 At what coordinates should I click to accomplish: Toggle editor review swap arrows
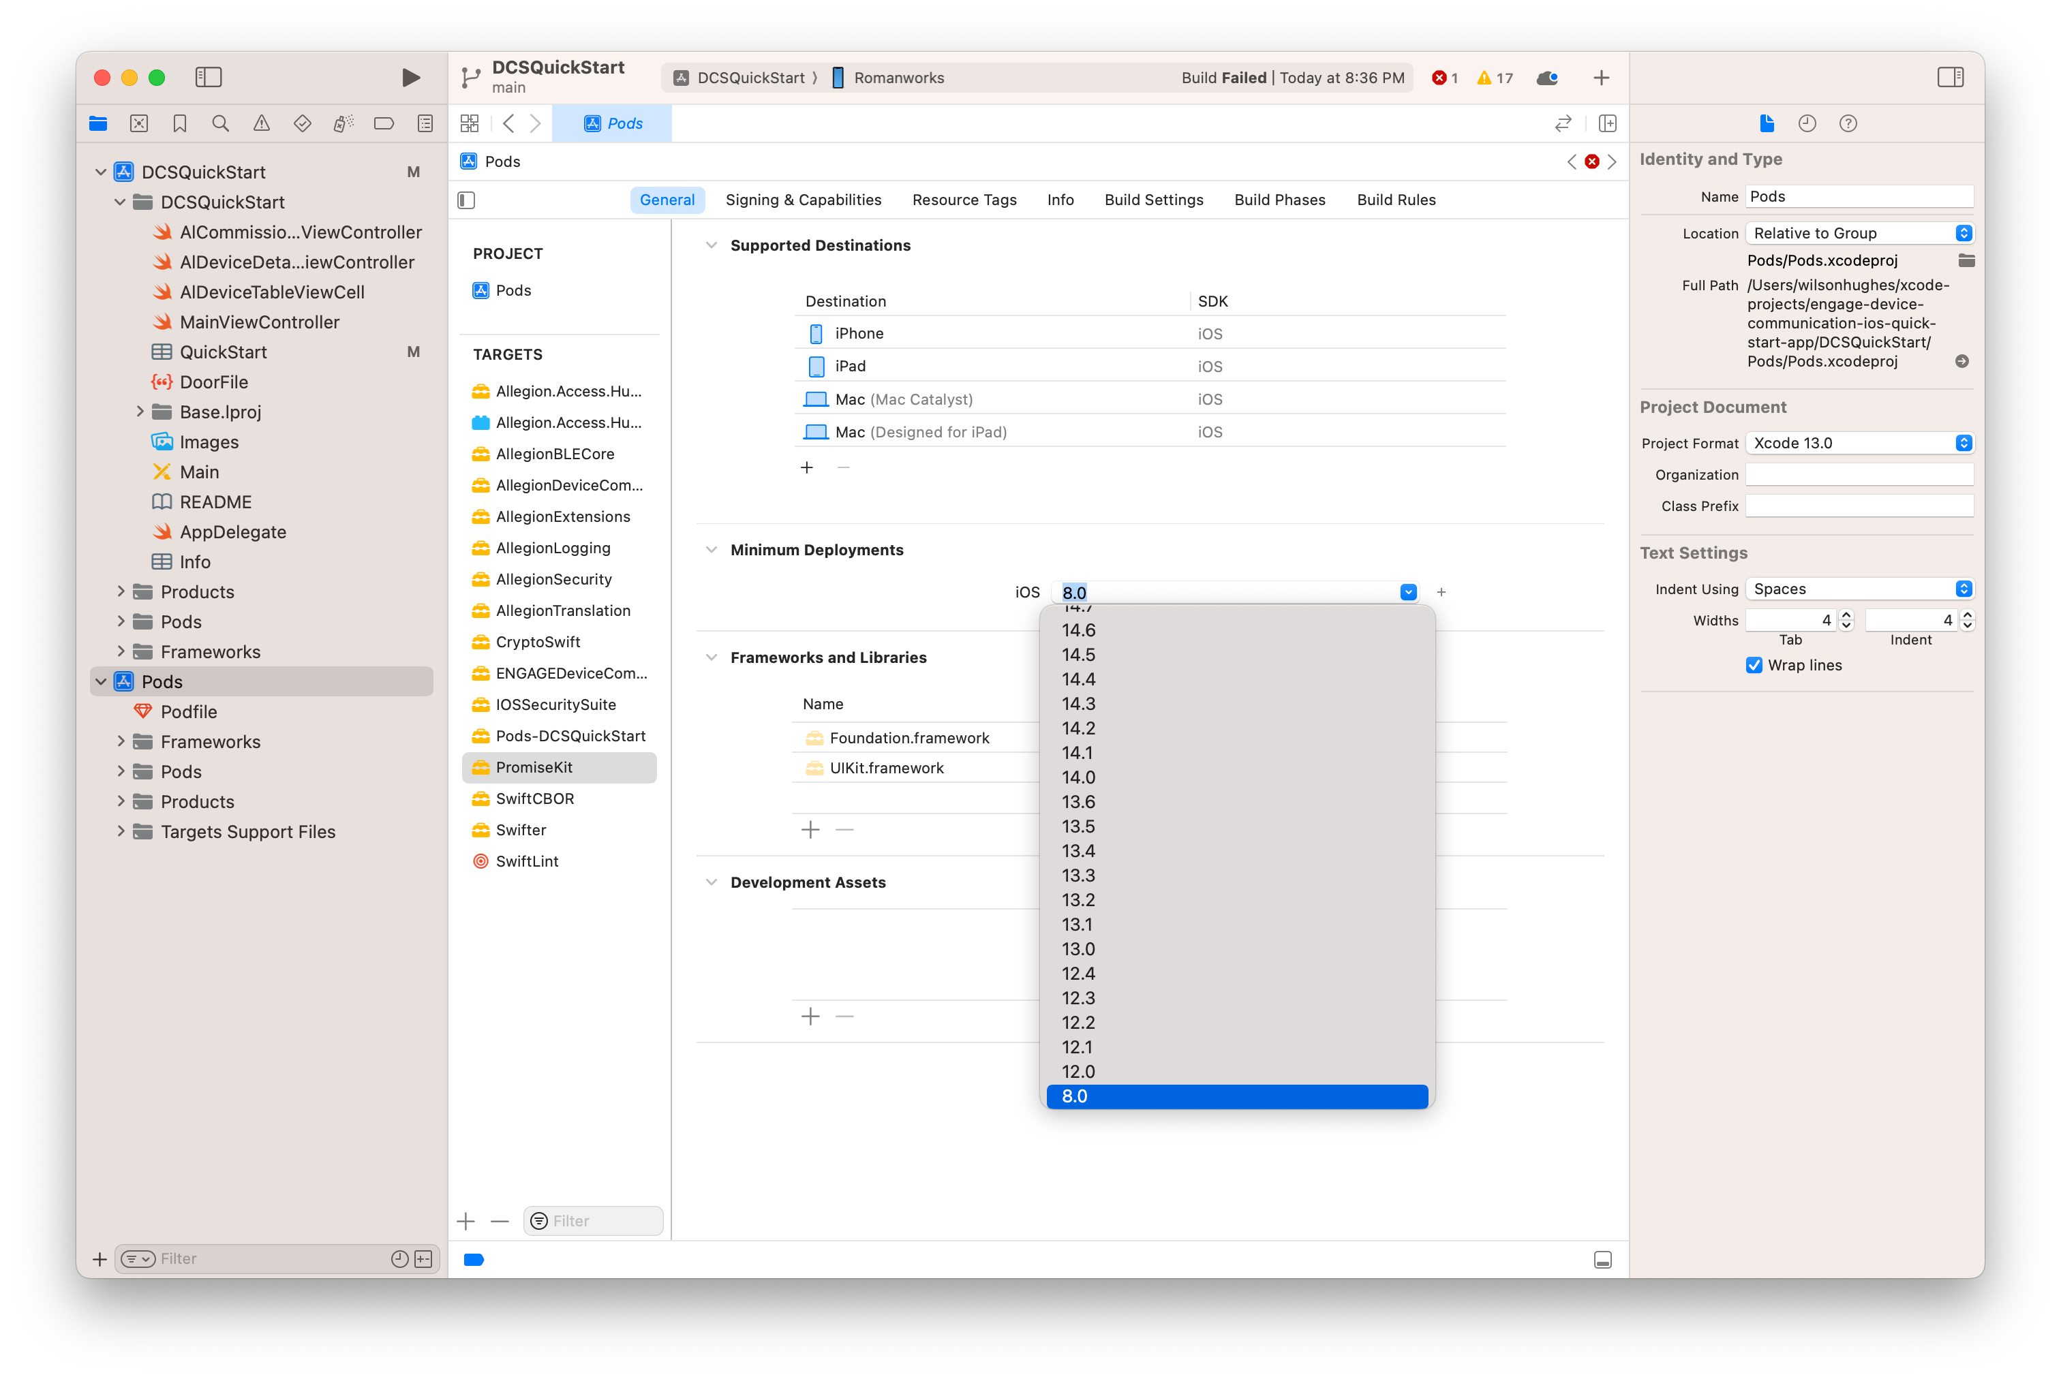[x=1563, y=123]
